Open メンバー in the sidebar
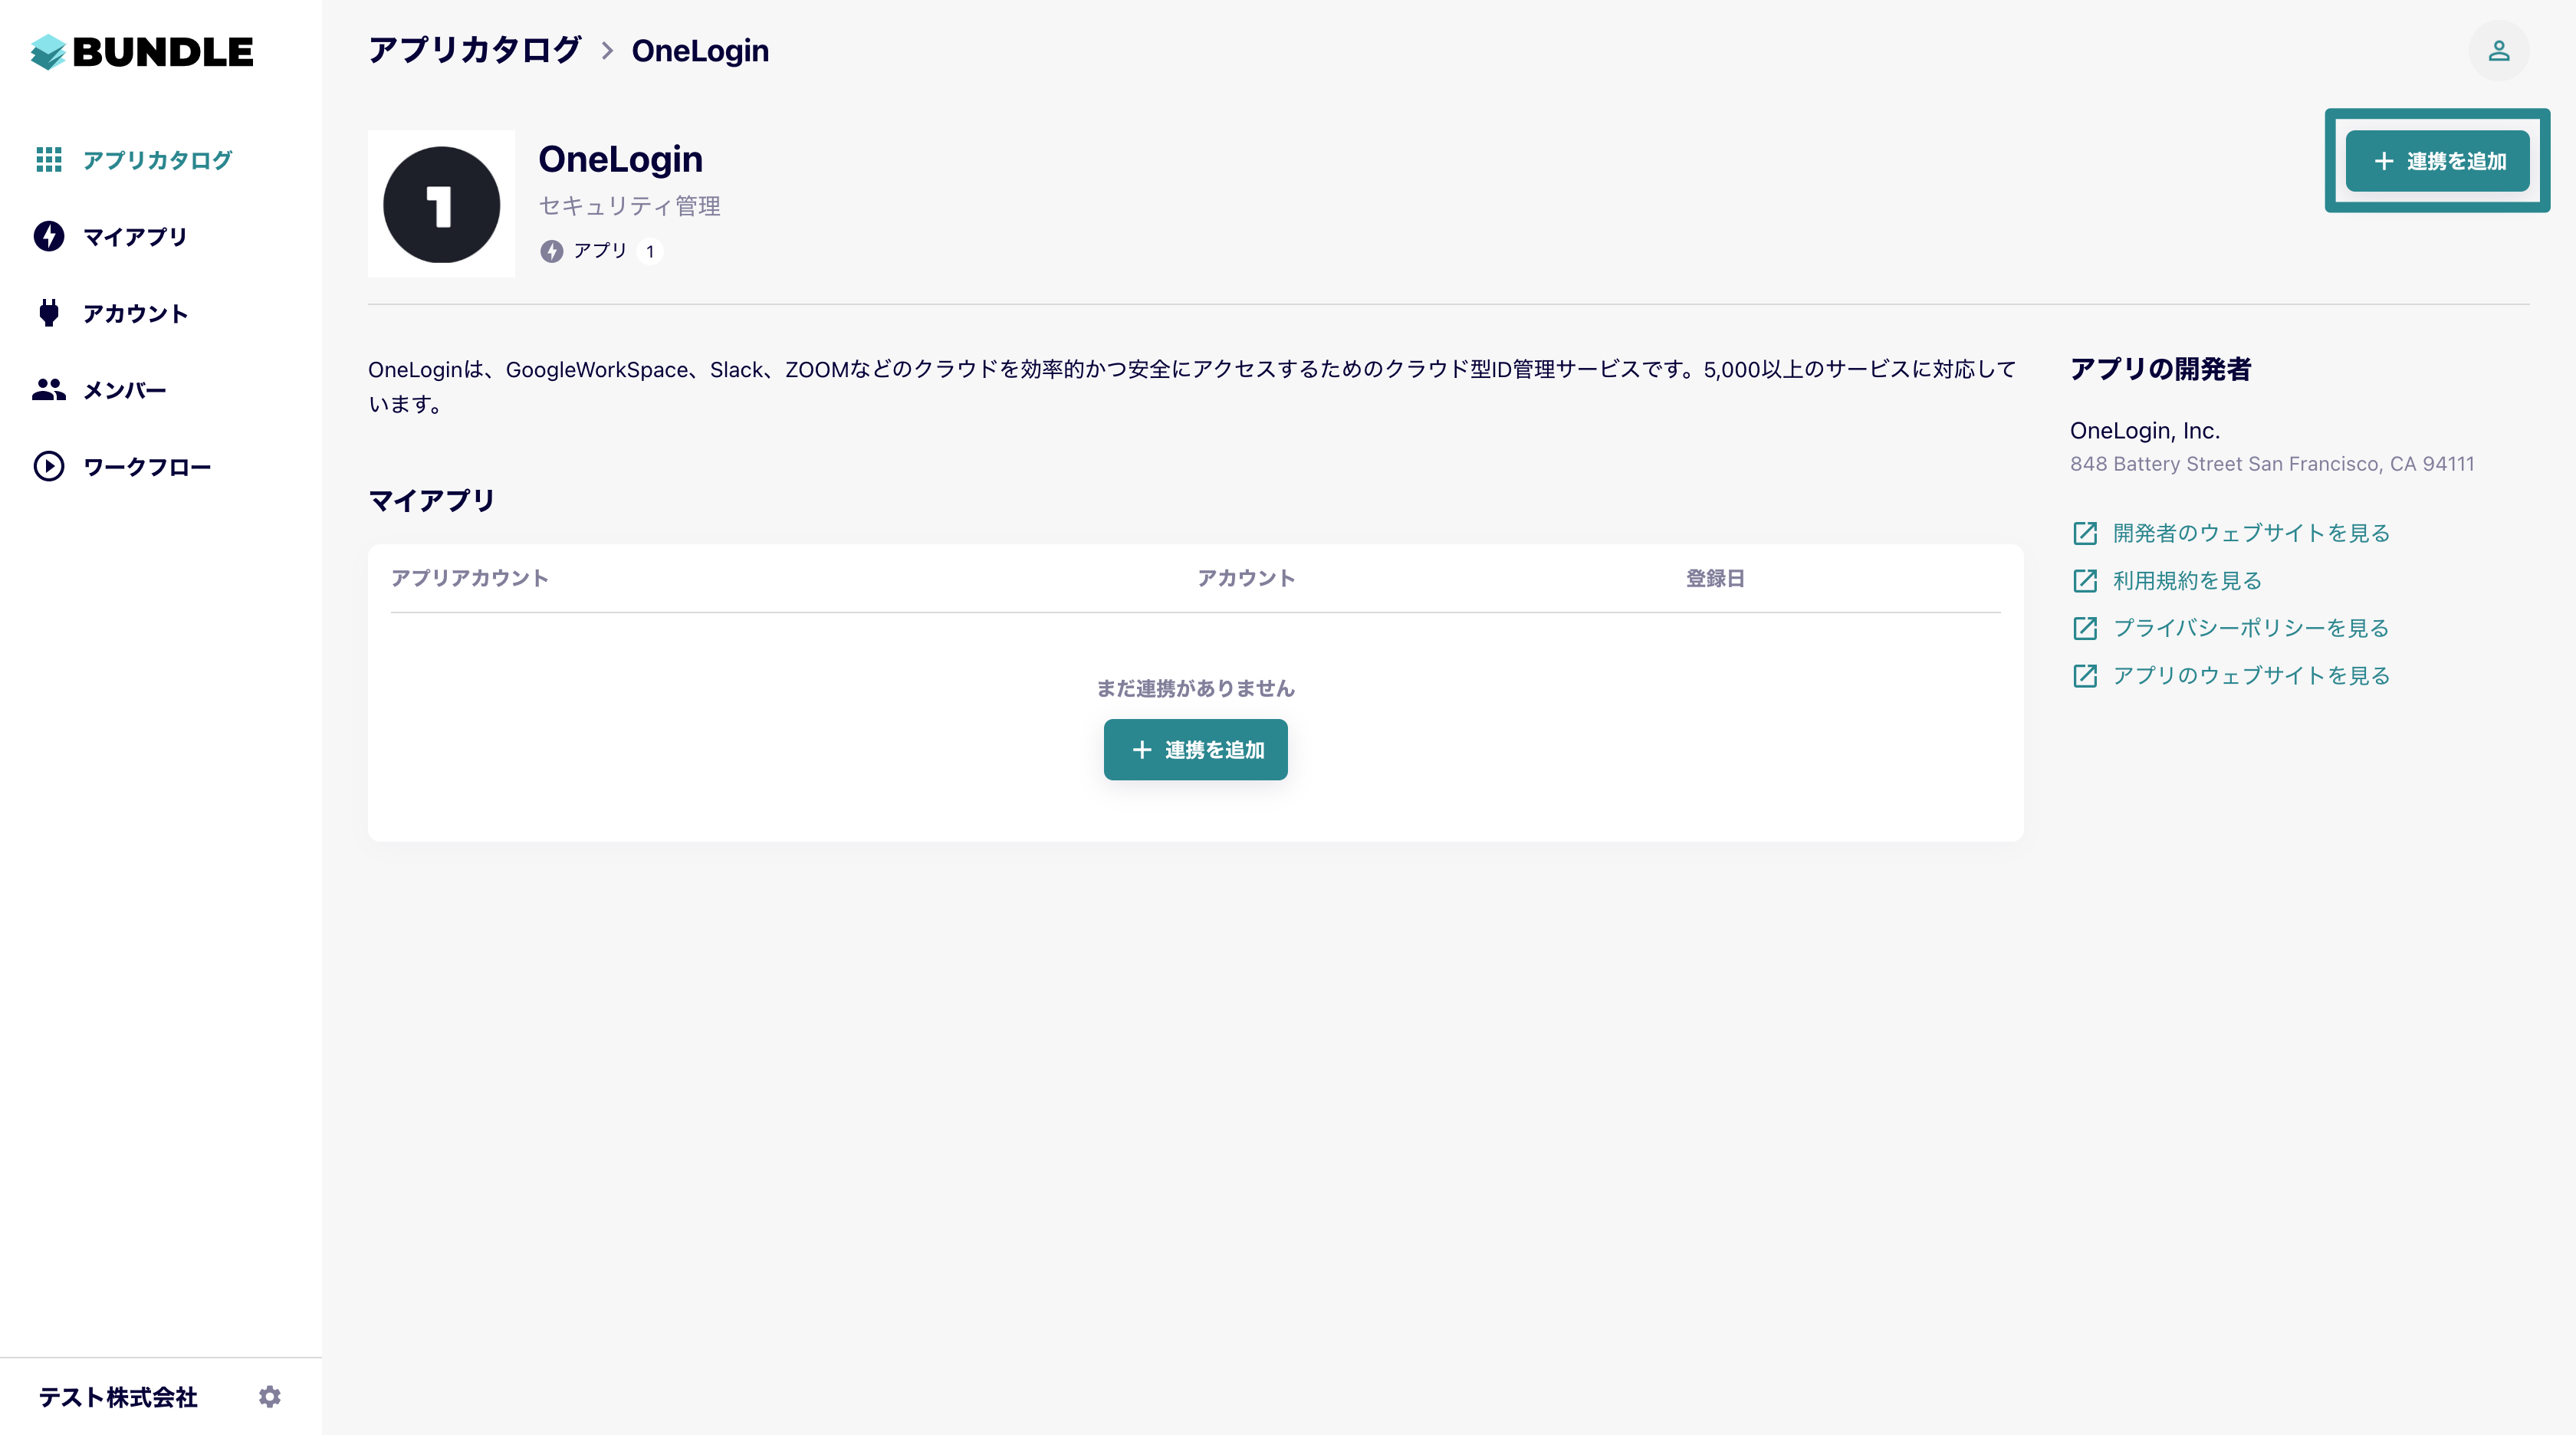 (x=100, y=390)
